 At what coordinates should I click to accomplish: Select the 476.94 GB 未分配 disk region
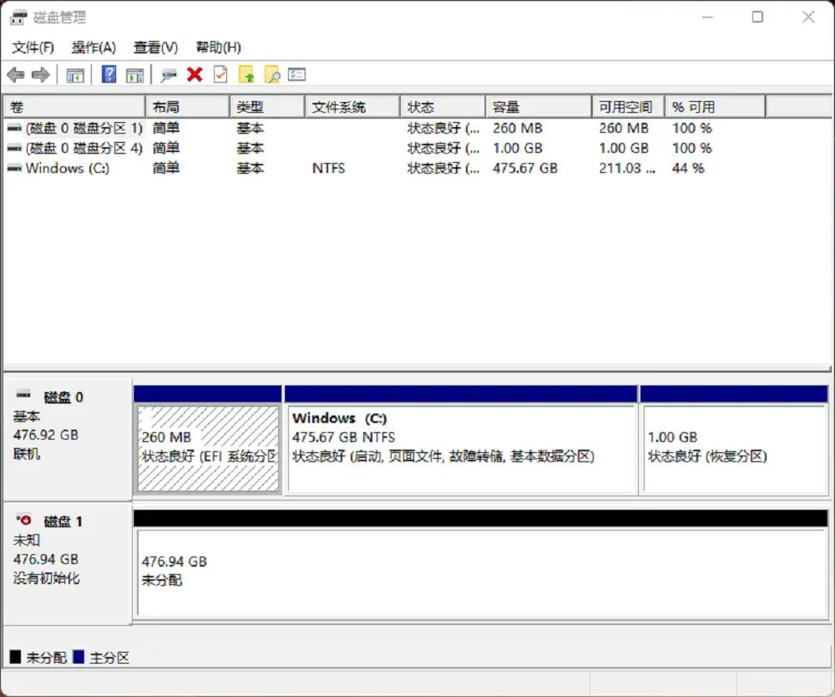click(x=481, y=573)
